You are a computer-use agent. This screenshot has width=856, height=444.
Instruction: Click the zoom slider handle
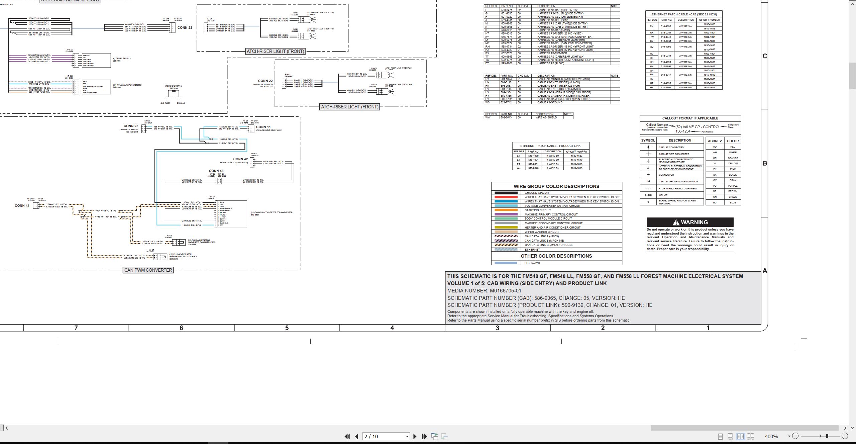827,436
